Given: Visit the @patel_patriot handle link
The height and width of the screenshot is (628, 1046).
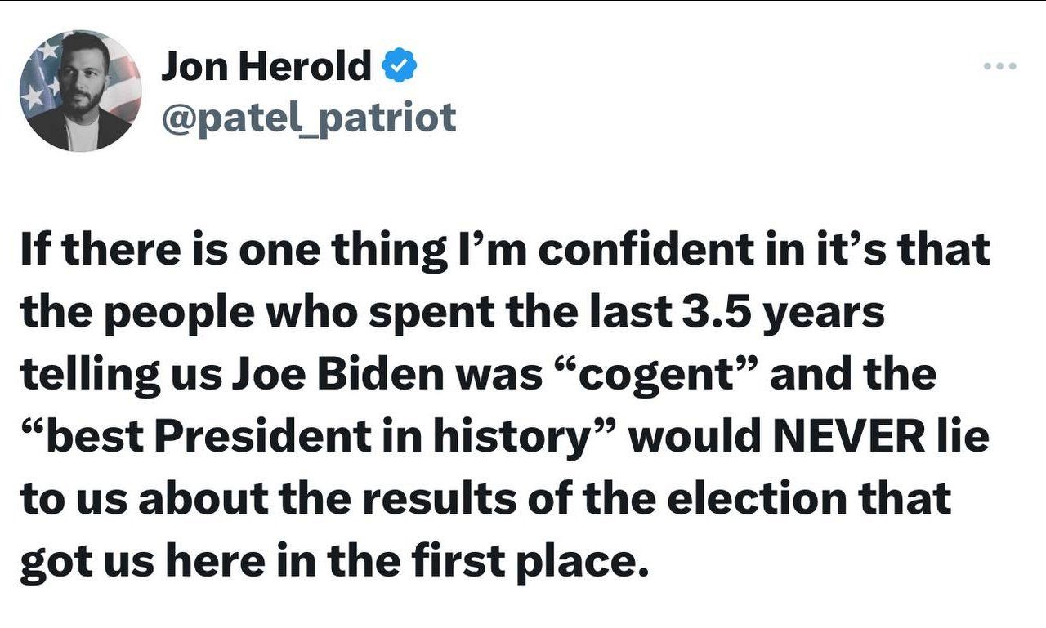Looking at the screenshot, I should pyautogui.click(x=309, y=118).
